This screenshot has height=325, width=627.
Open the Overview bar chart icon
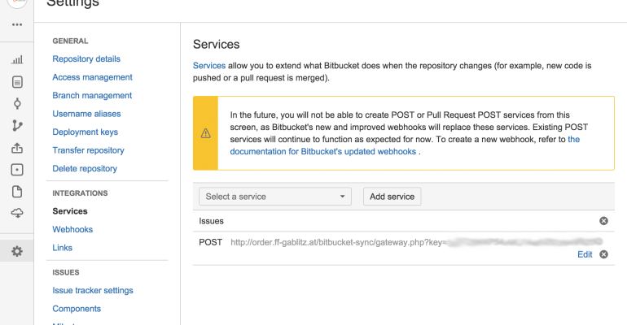pyautogui.click(x=17, y=60)
